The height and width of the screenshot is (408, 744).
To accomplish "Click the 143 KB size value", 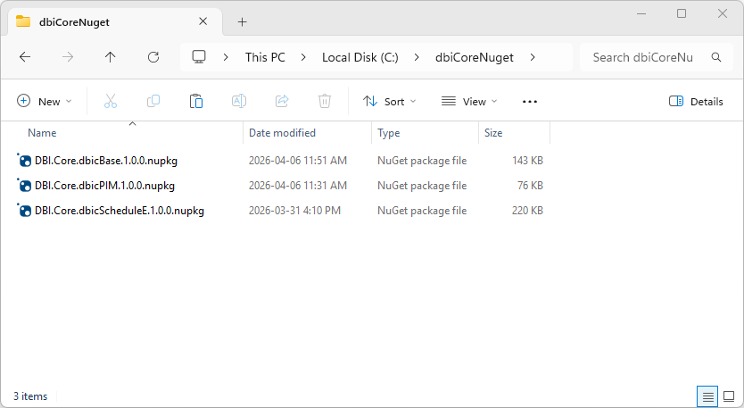I will coord(527,161).
